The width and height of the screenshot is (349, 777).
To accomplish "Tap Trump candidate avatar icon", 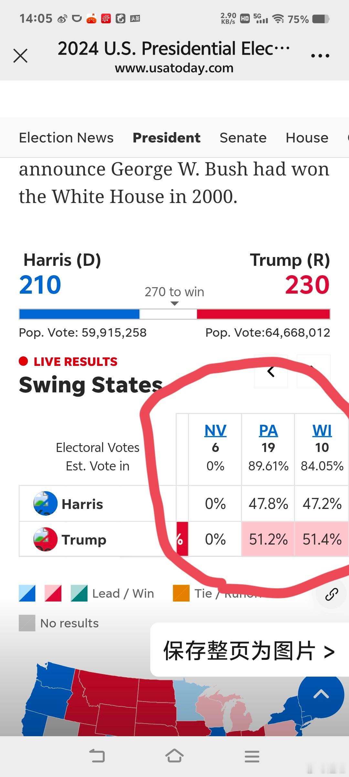I will tap(45, 539).
